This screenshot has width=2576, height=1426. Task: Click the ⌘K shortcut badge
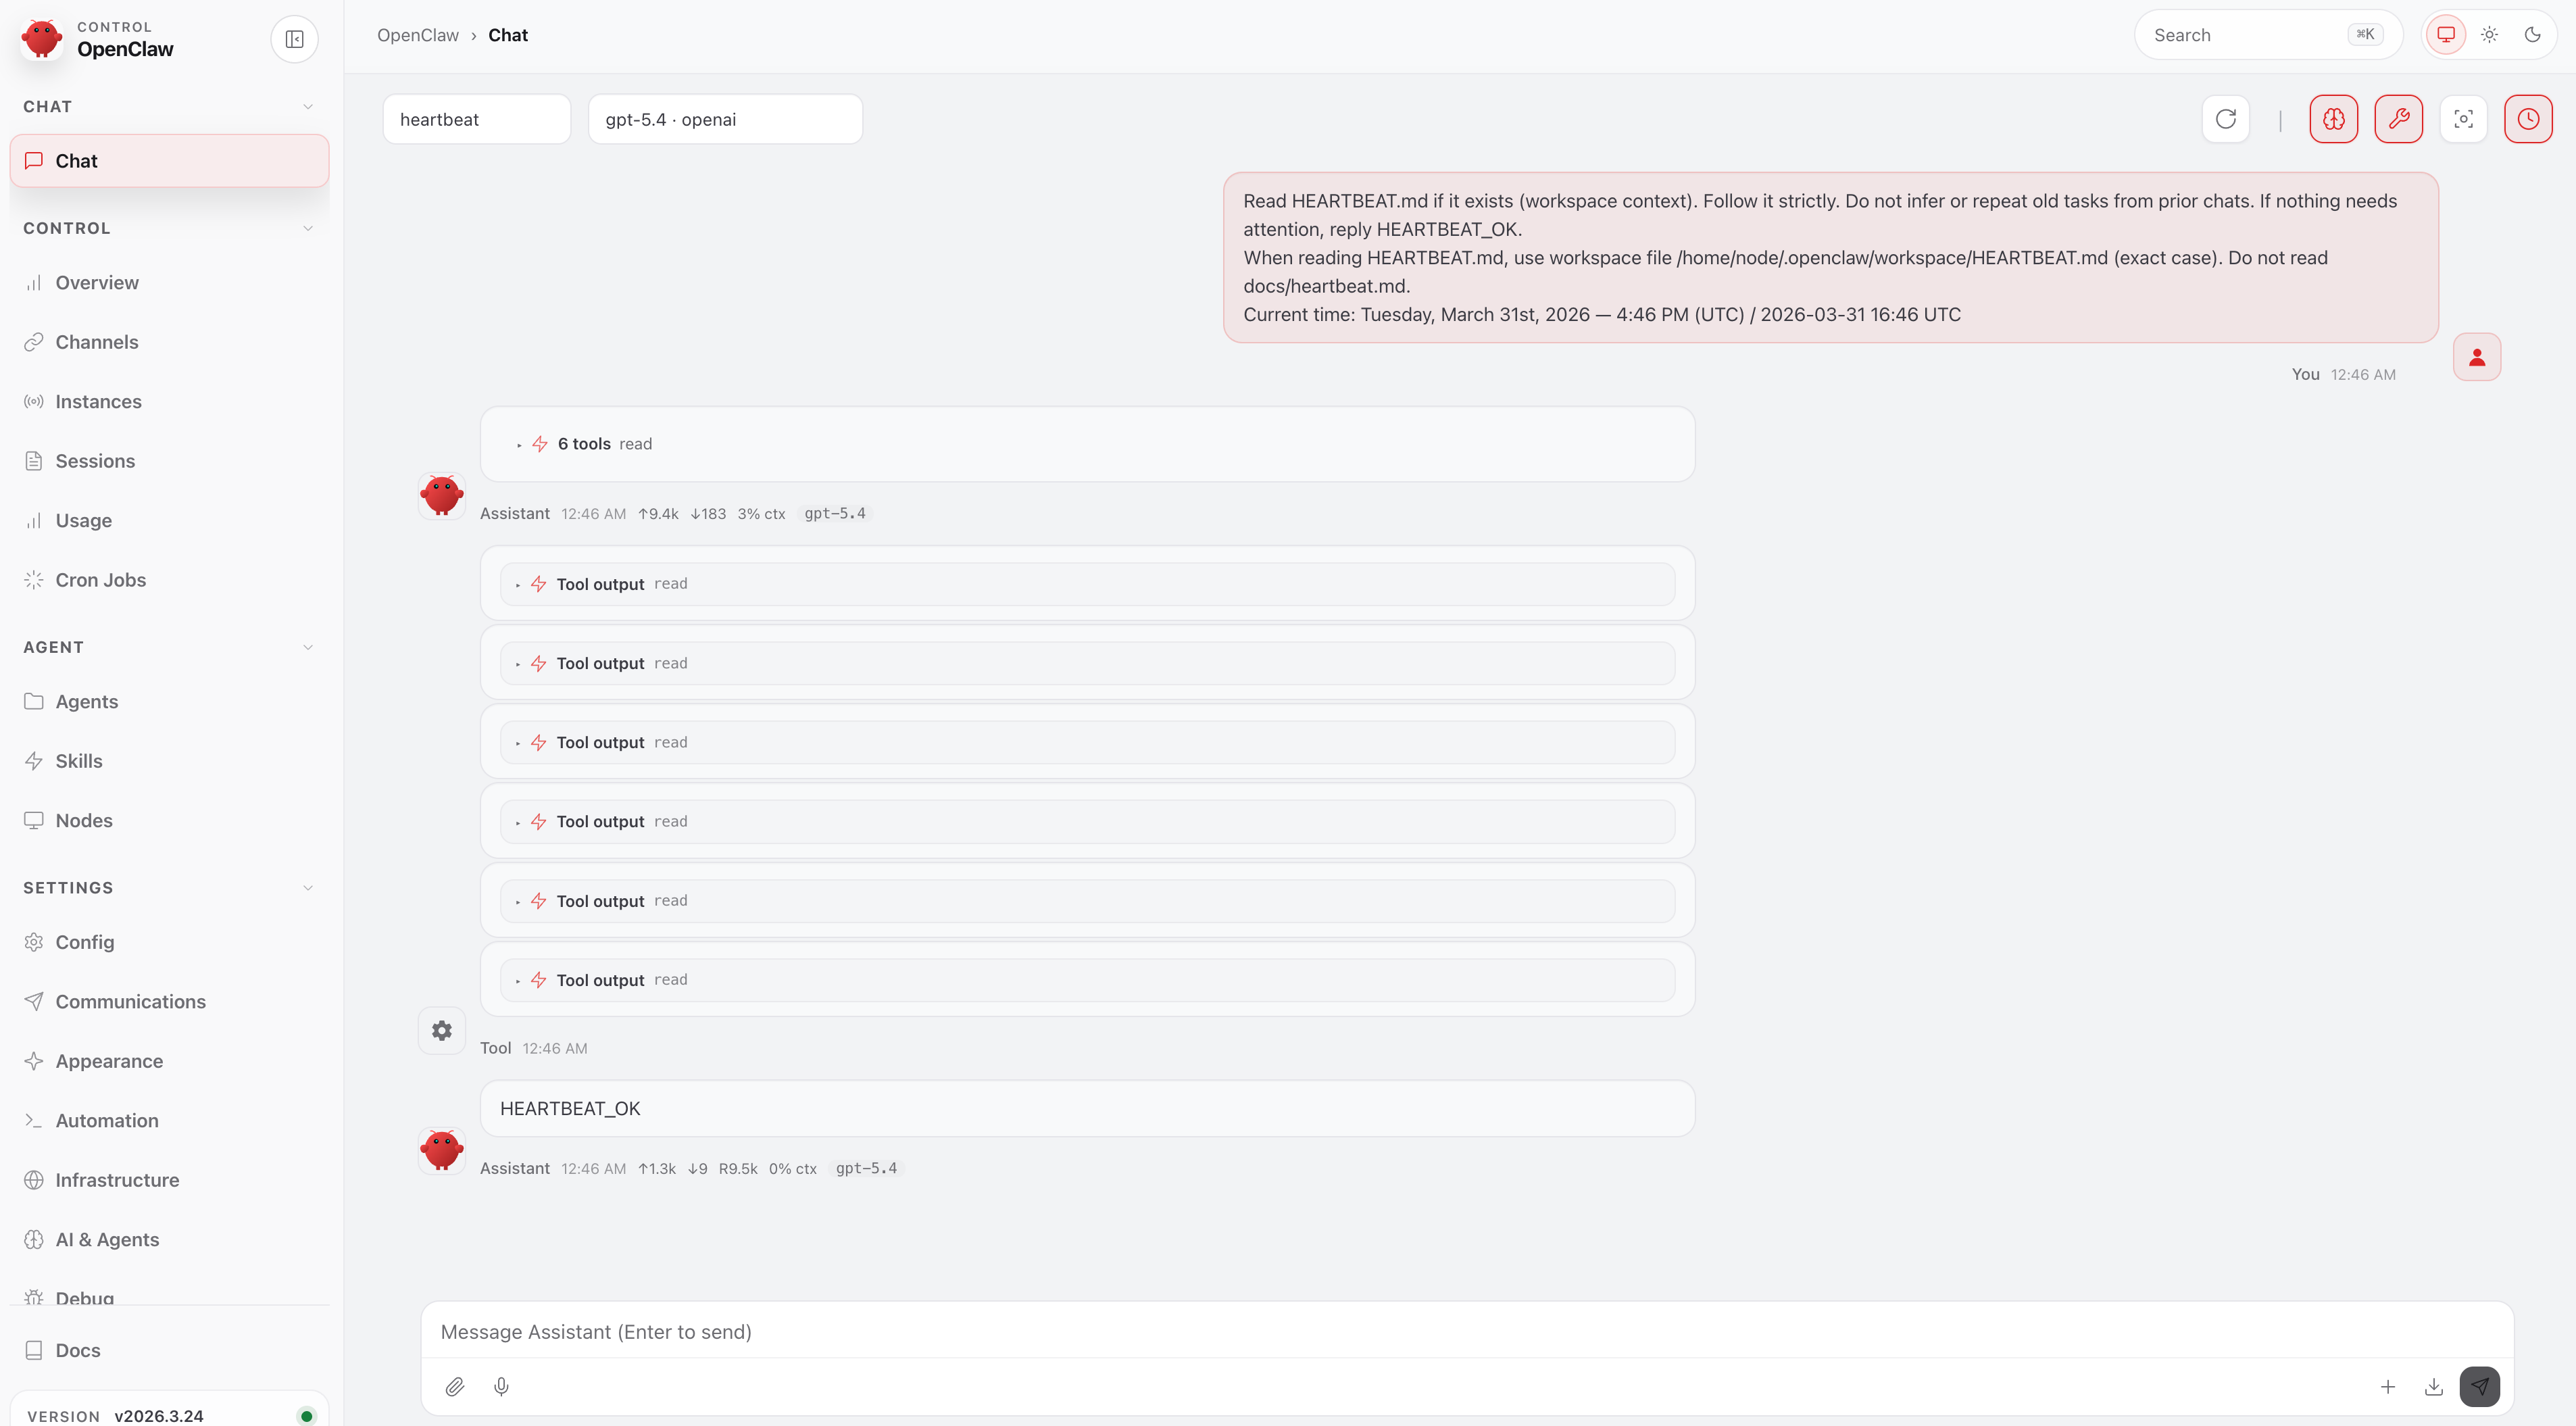pos(2364,35)
